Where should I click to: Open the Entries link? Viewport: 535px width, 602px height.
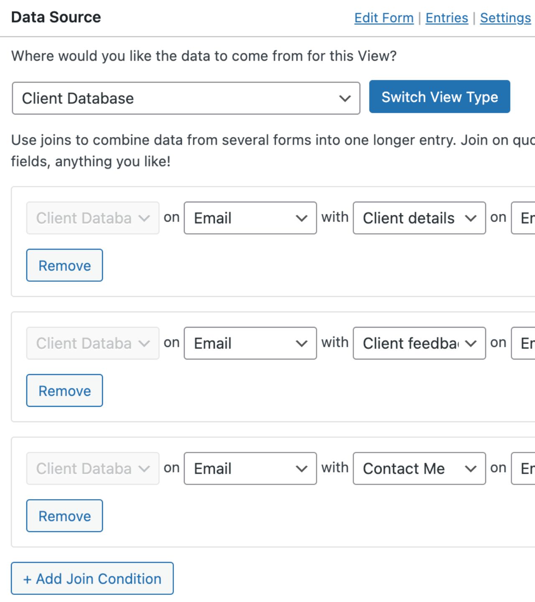pyautogui.click(x=446, y=18)
